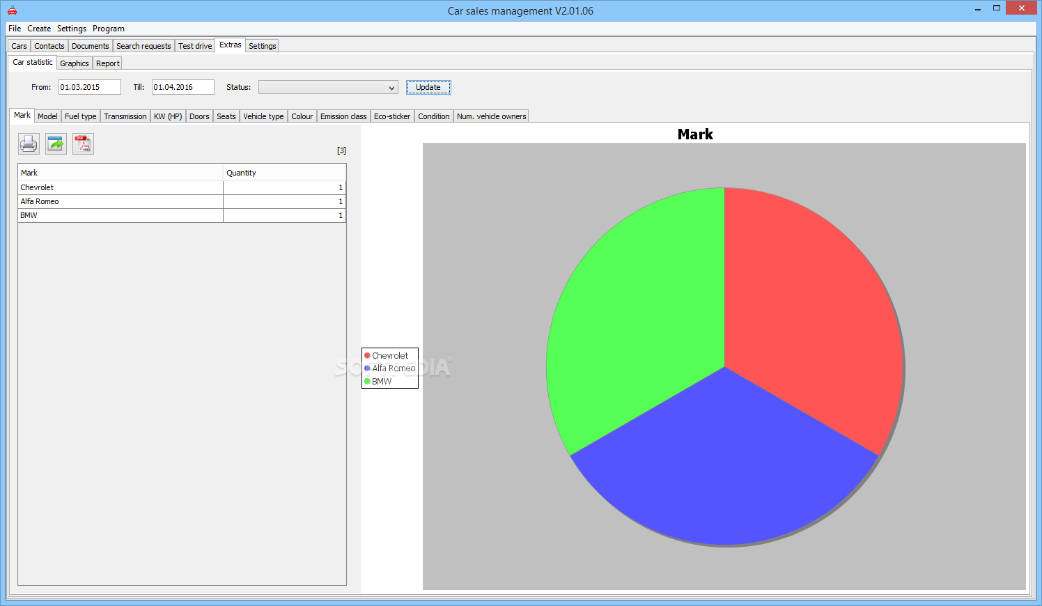Viewport: 1042px width, 606px height.
Task: Show the Colour statistic tab
Action: [x=302, y=116]
